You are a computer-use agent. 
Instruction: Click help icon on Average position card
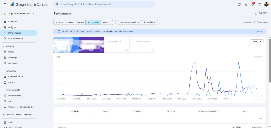(152, 50)
